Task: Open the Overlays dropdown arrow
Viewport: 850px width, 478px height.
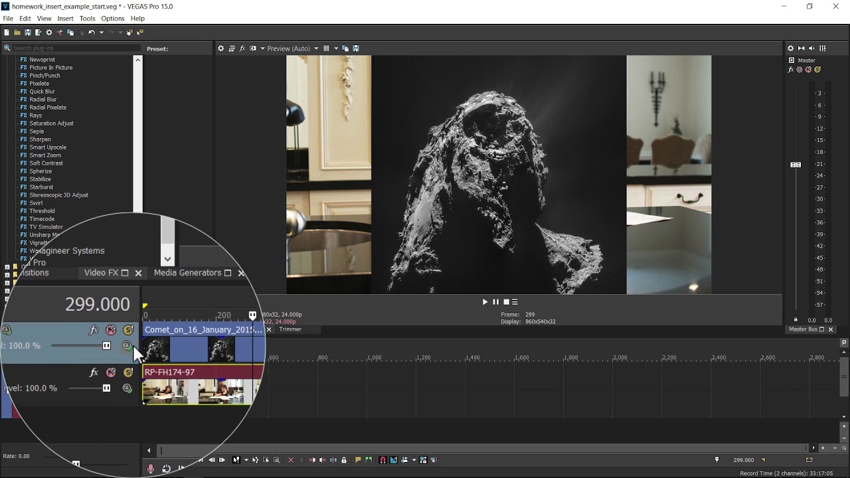Action: (x=337, y=48)
